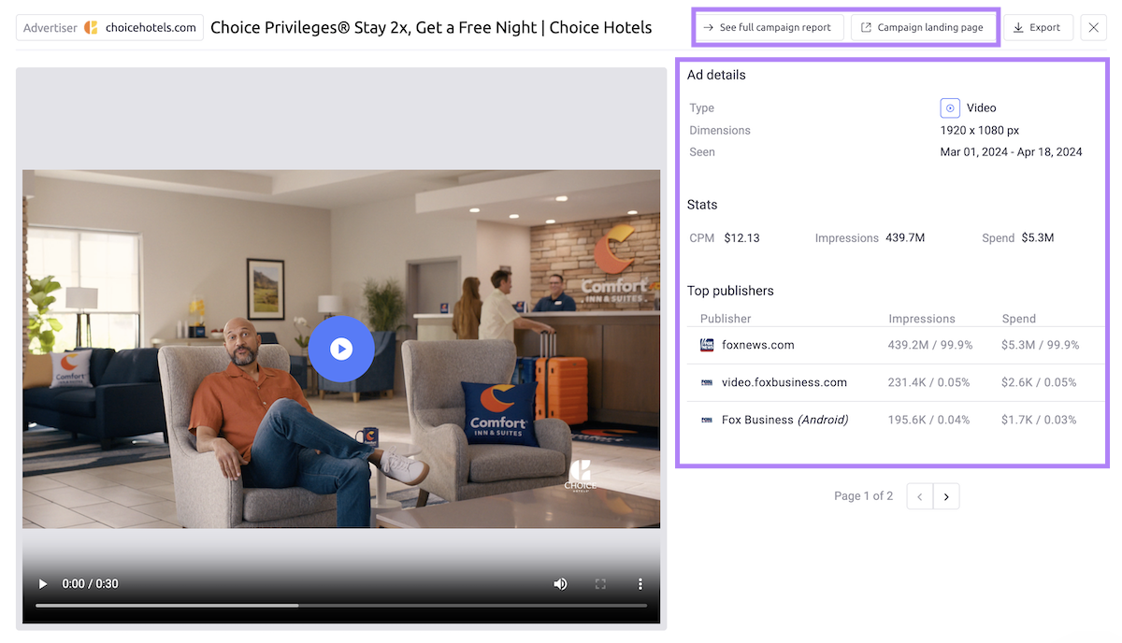
Task: Select Fox Business (Android) publisher row
Action: [784, 420]
